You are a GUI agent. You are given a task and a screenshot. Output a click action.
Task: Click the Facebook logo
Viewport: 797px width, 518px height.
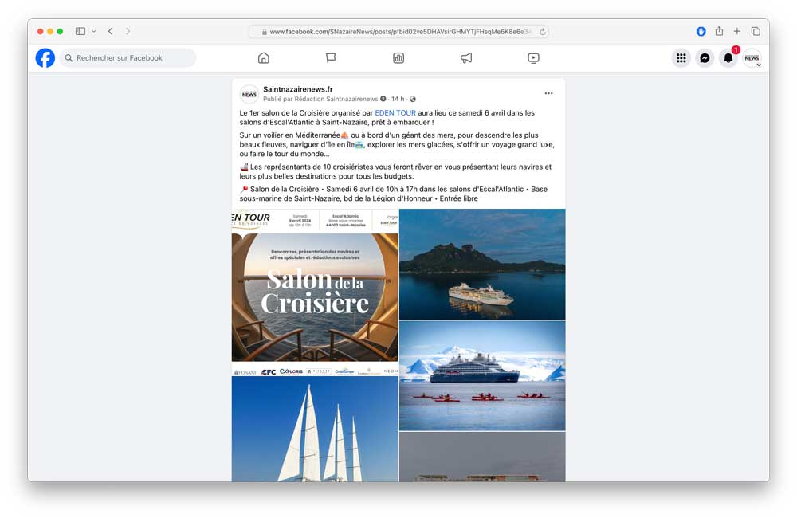tap(45, 58)
